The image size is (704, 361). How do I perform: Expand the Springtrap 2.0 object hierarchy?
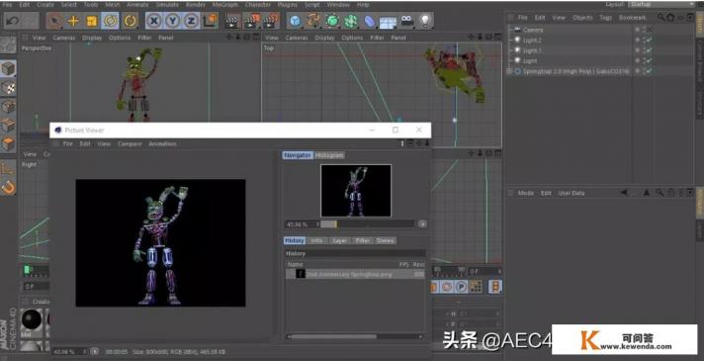click(x=509, y=71)
